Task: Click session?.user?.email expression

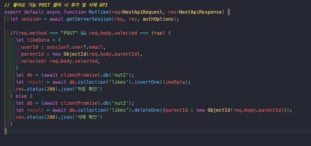Action: (75, 47)
